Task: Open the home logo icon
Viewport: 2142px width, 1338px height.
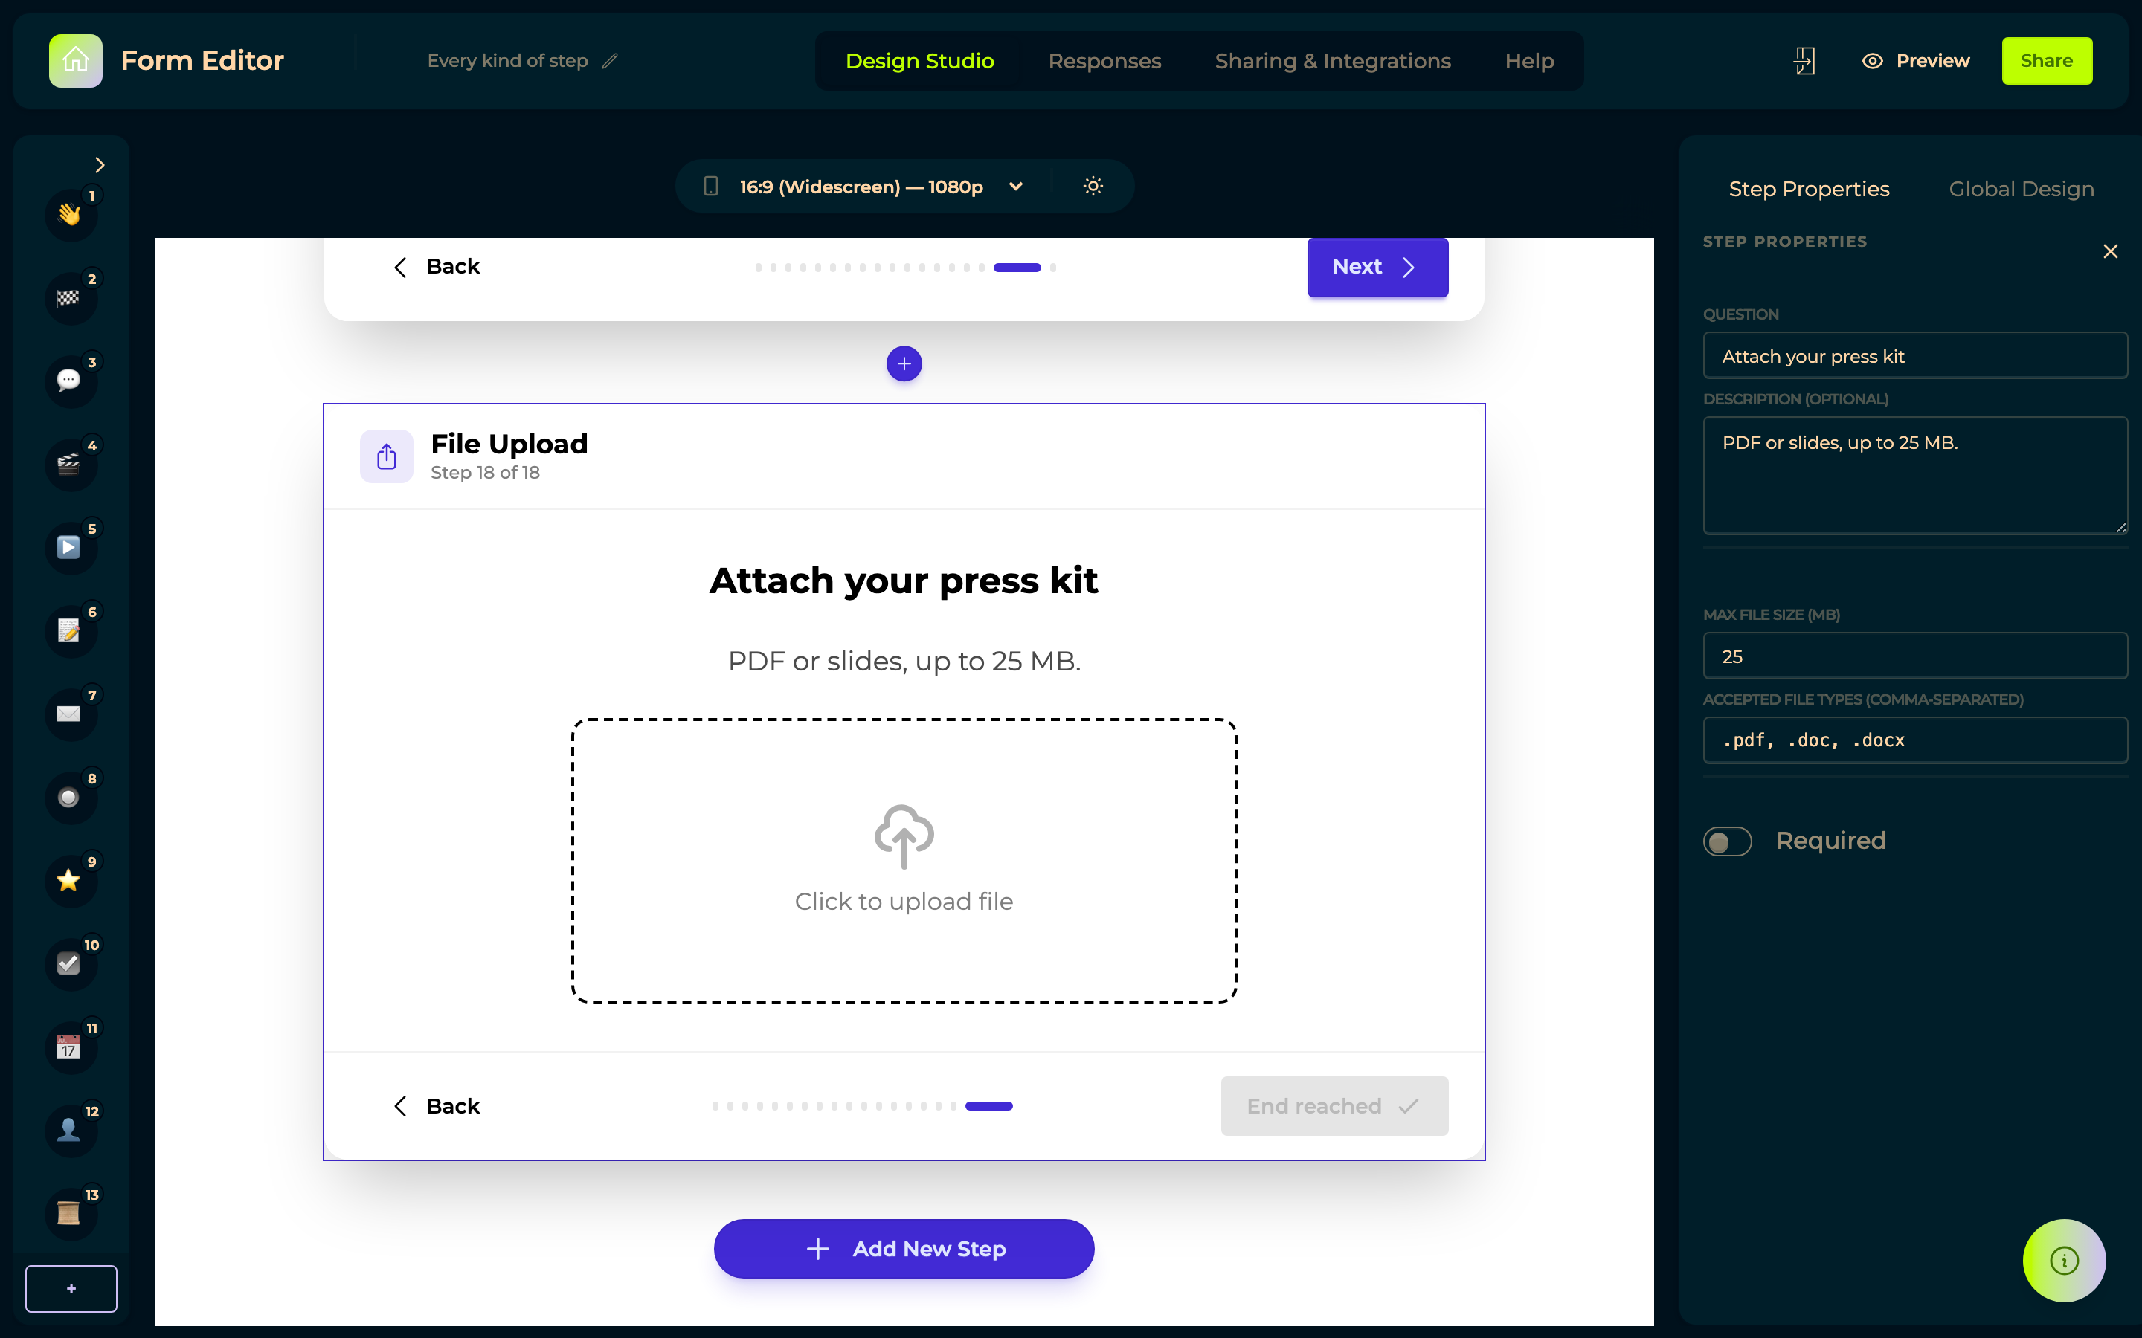Action: (75, 60)
